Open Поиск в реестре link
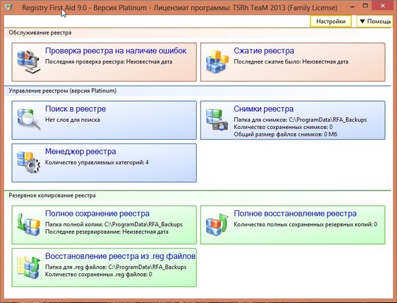 tap(75, 109)
